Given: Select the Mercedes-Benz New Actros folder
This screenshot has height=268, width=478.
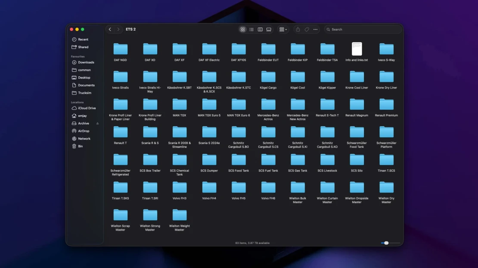Looking at the screenshot, I should (x=298, y=104).
